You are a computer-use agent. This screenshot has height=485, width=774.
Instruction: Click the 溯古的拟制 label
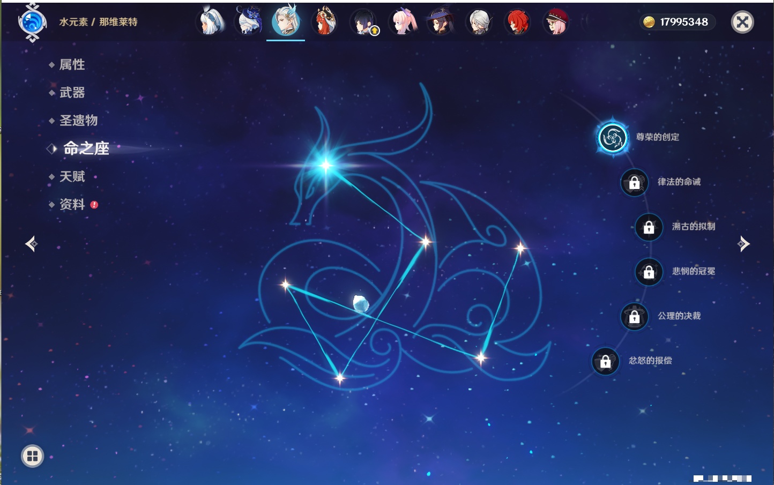pos(694,226)
